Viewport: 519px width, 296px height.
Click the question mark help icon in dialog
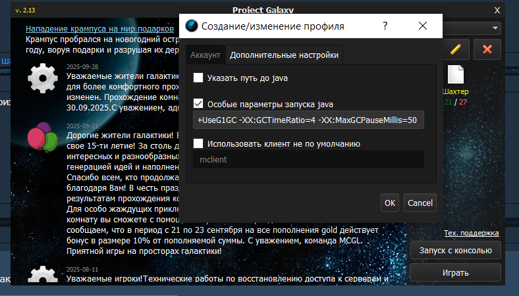pyautogui.click(x=385, y=26)
